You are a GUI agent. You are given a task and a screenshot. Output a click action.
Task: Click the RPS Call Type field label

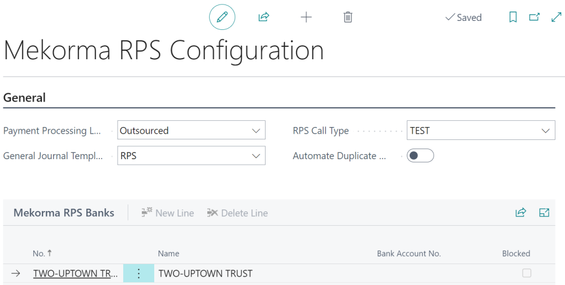[x=321, y=130]
